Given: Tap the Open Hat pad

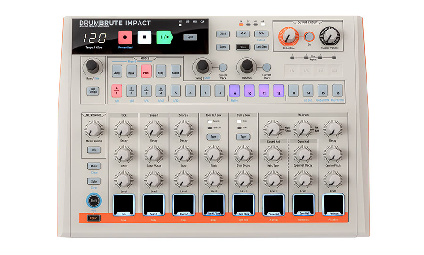Looking at the screenshot, I should click(x=303, y=205).
